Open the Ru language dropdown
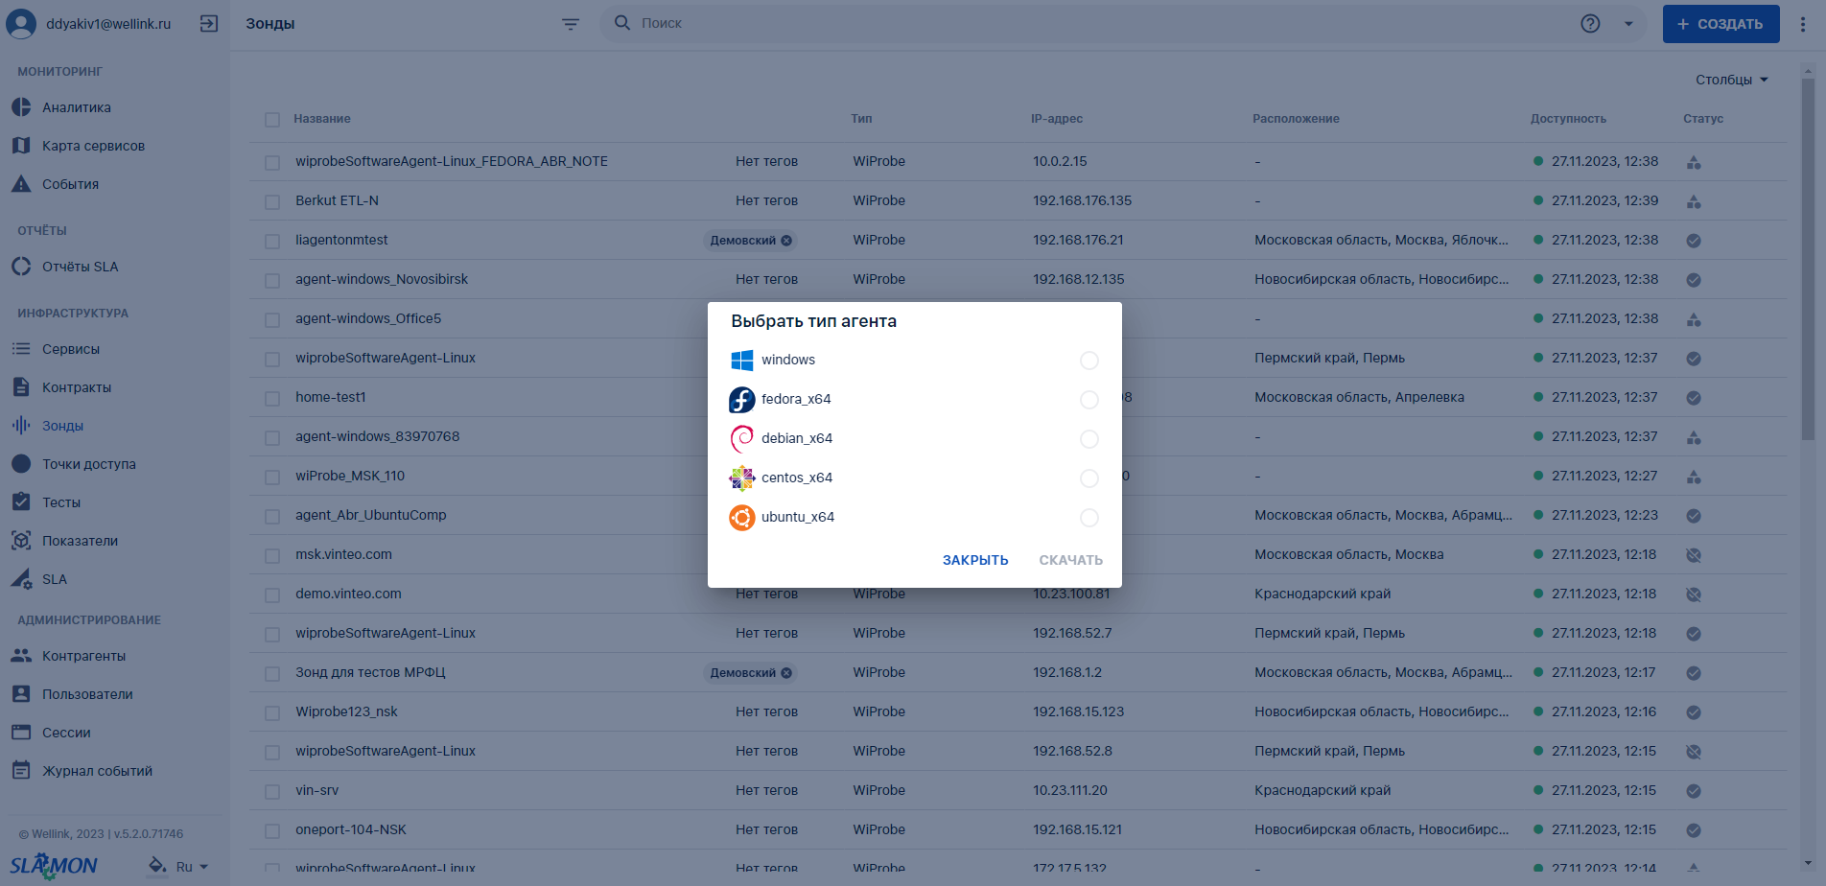Screen dimensions: 1826x886 tap(192, 867)
